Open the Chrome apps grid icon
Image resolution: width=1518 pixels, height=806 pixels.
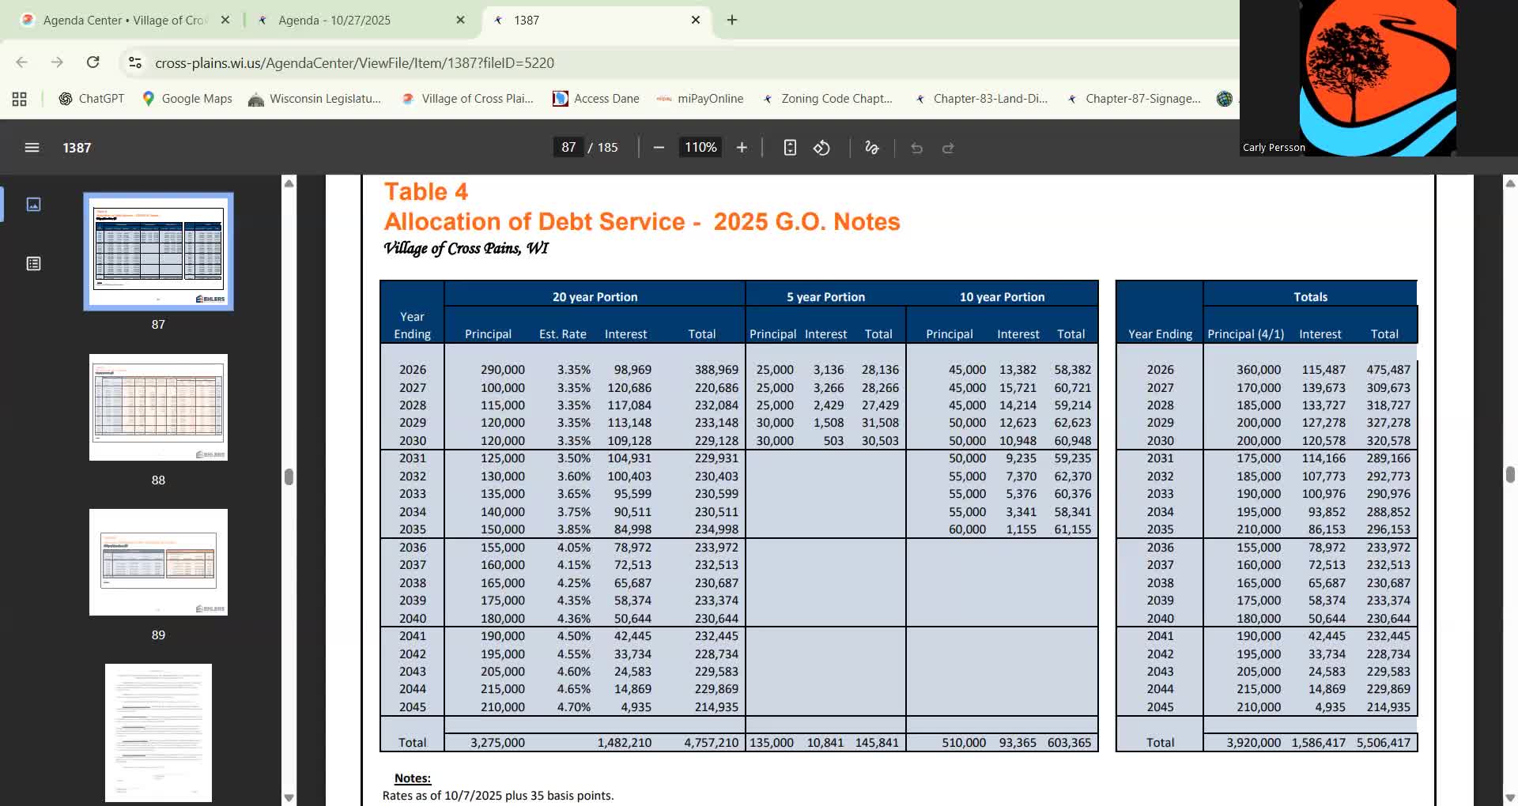20,99
